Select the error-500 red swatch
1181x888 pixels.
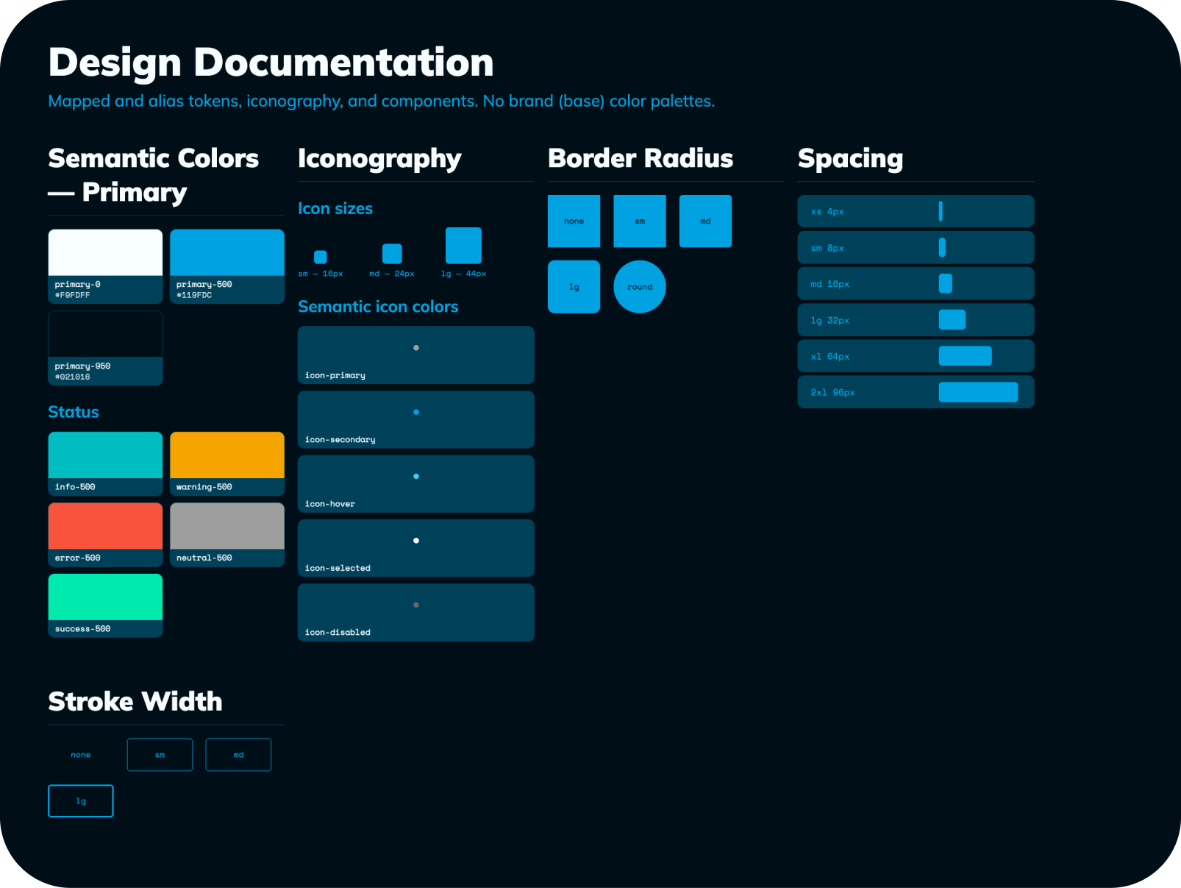pyautogui.click(x=105, y=535)
